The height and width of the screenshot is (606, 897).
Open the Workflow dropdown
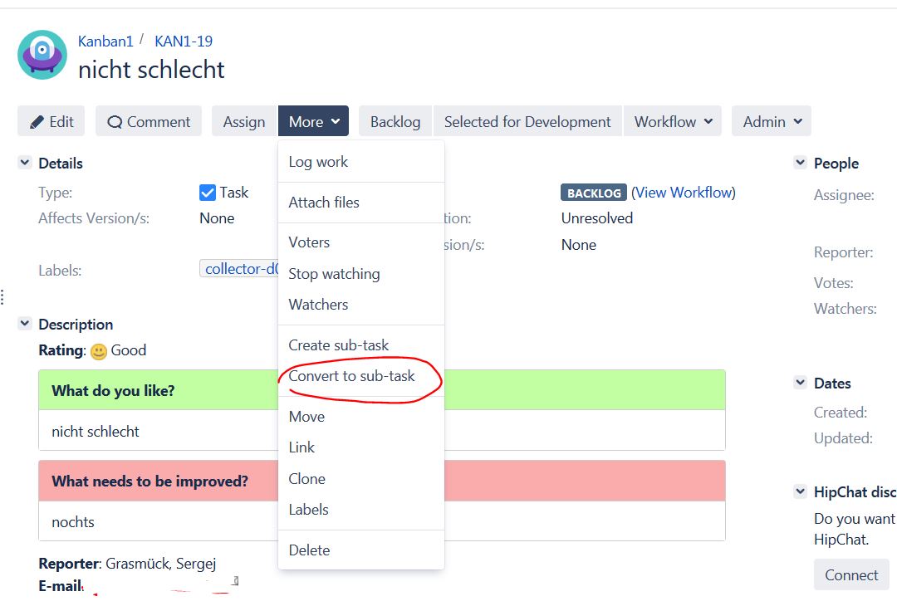pyautogui.click(x=673, y=121)
